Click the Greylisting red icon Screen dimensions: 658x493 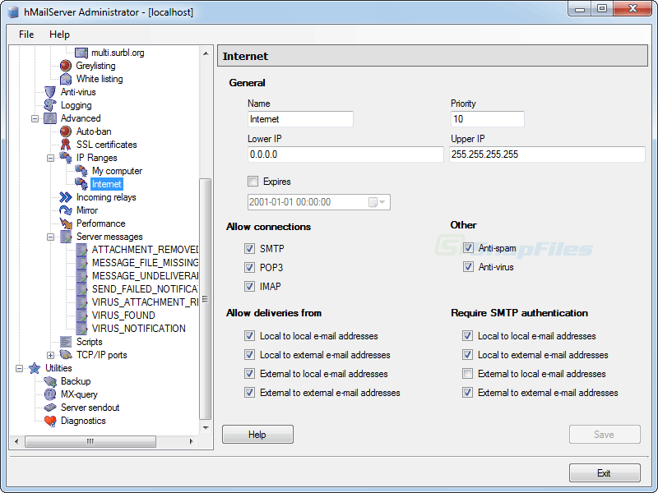[x=66, y=66]
